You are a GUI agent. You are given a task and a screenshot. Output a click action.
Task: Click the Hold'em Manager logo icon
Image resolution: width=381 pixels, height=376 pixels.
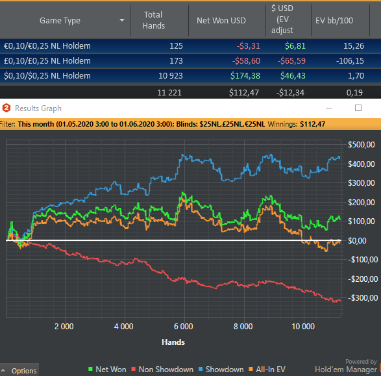(x=6, y=108)
